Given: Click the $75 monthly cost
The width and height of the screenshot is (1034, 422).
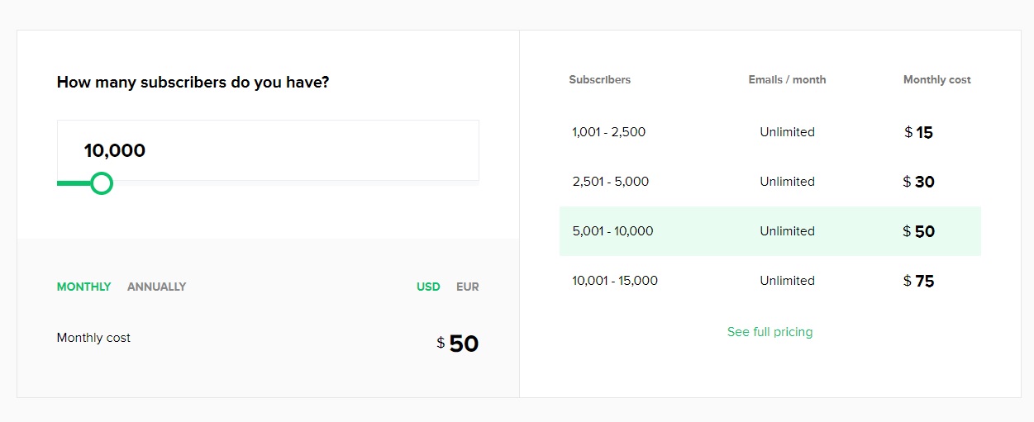Looking at the screenshot, I should 919,281.
